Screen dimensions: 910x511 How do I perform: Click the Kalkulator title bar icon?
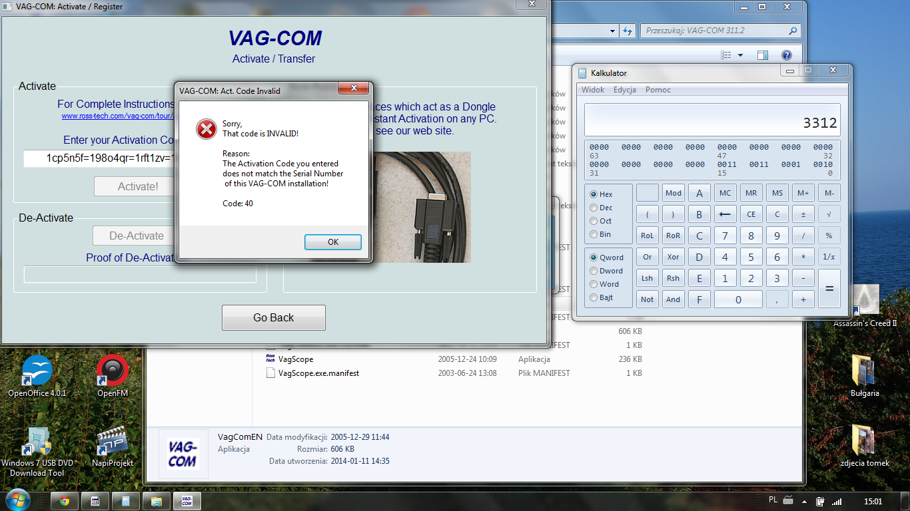[582, 73]
